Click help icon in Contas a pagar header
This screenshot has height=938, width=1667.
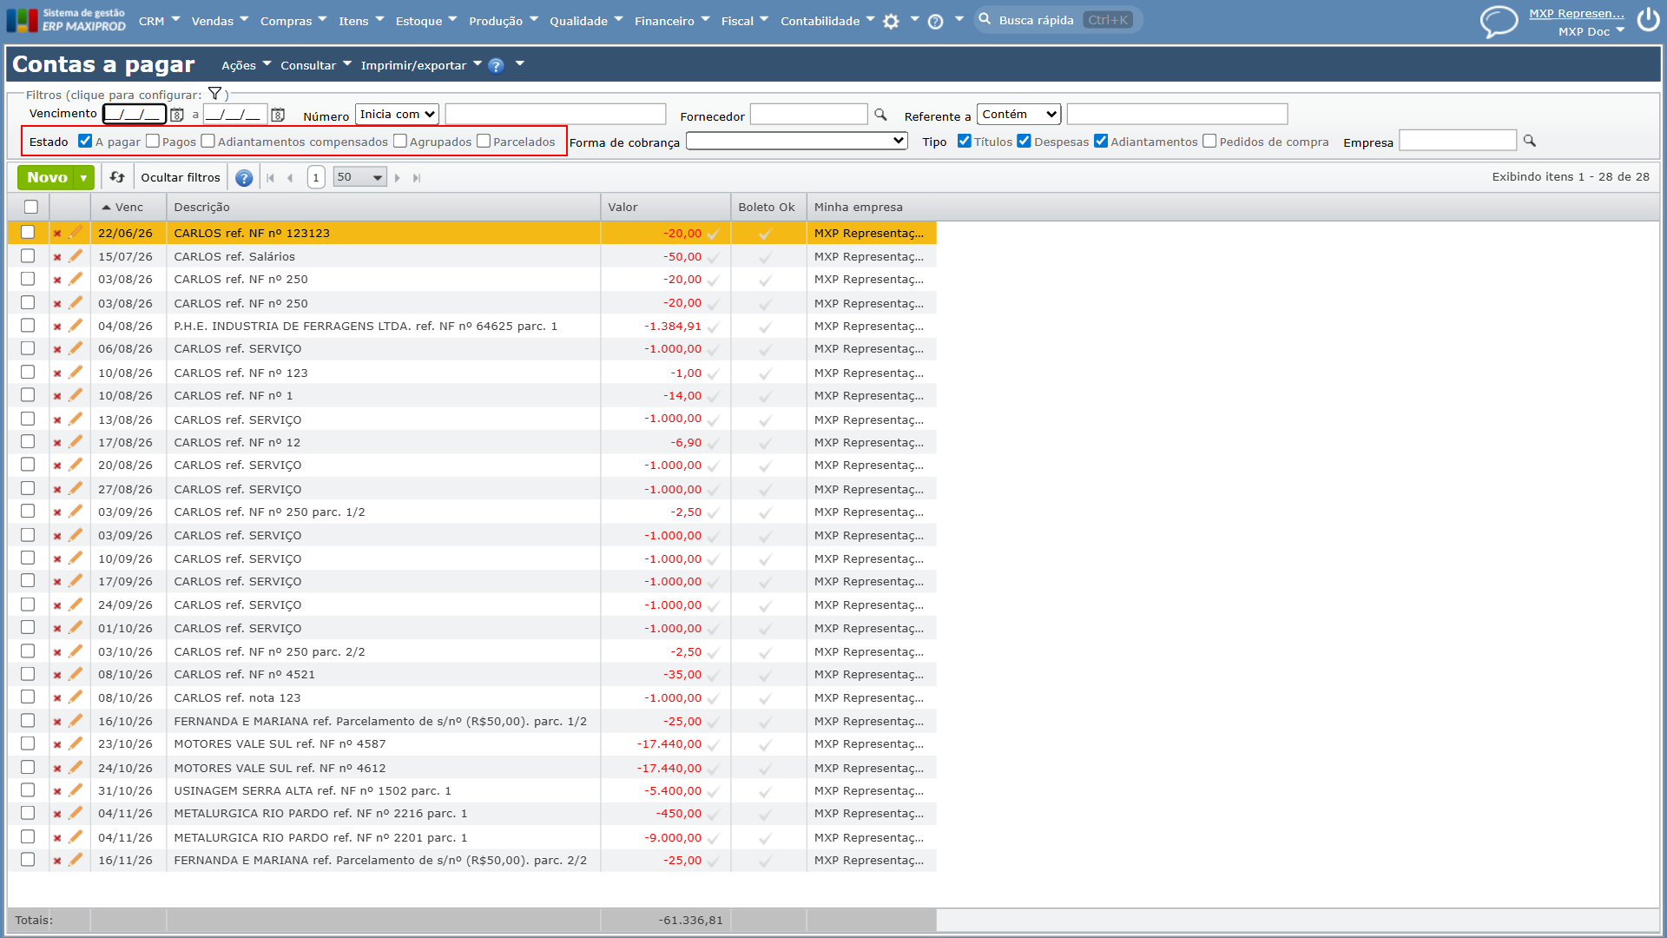tap(496, 65)
